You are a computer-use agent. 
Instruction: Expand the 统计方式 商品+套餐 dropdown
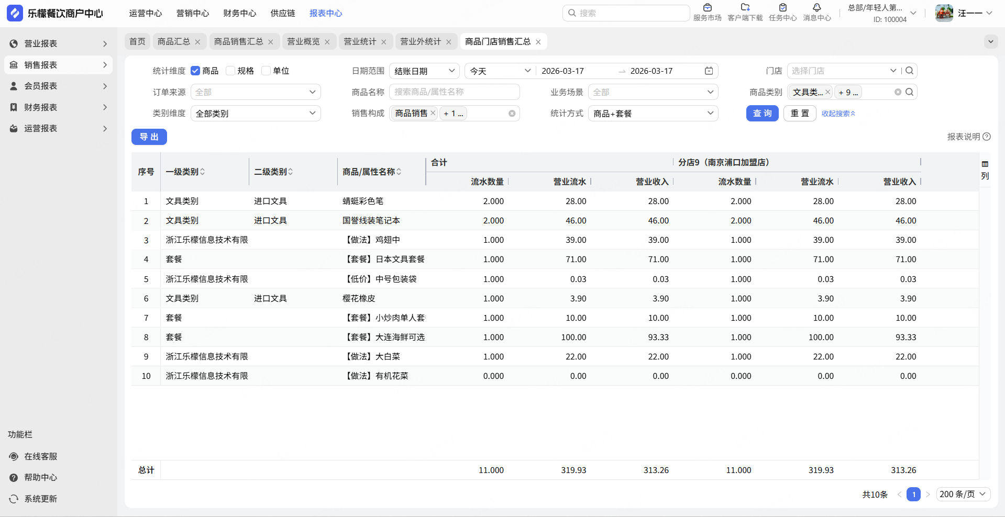(653, 114)
